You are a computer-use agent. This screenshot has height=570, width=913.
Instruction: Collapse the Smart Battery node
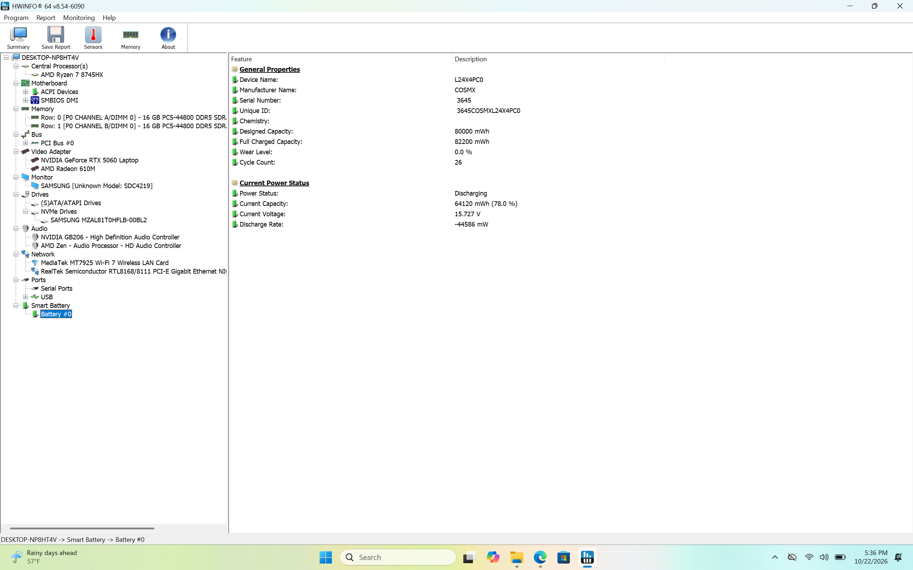(x=16, y=305)
